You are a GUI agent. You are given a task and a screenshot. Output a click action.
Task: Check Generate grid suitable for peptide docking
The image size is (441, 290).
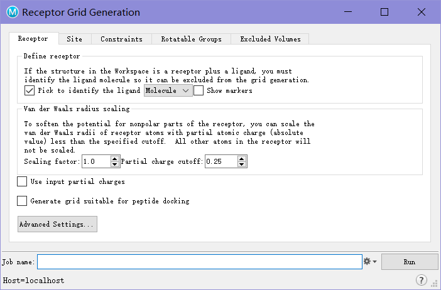point(22,201)
